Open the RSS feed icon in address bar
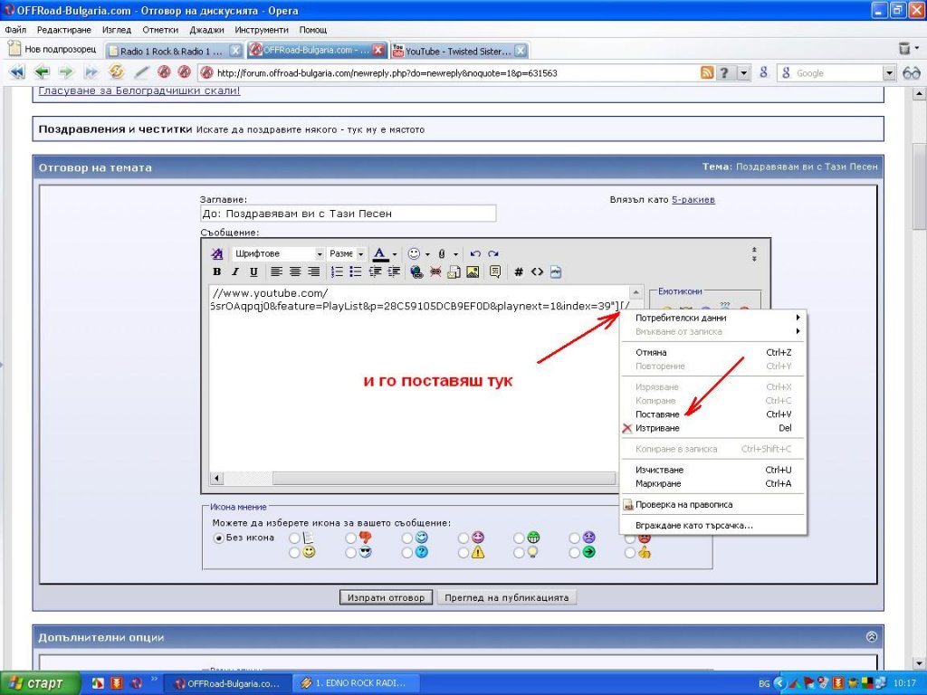 (707, 72)
